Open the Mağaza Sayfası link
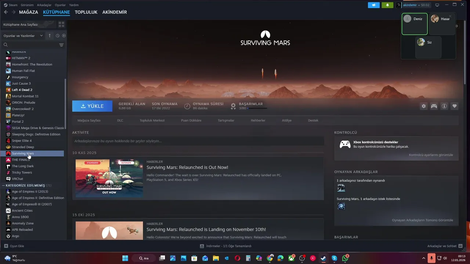470x264 pixels. pos(89,120)
